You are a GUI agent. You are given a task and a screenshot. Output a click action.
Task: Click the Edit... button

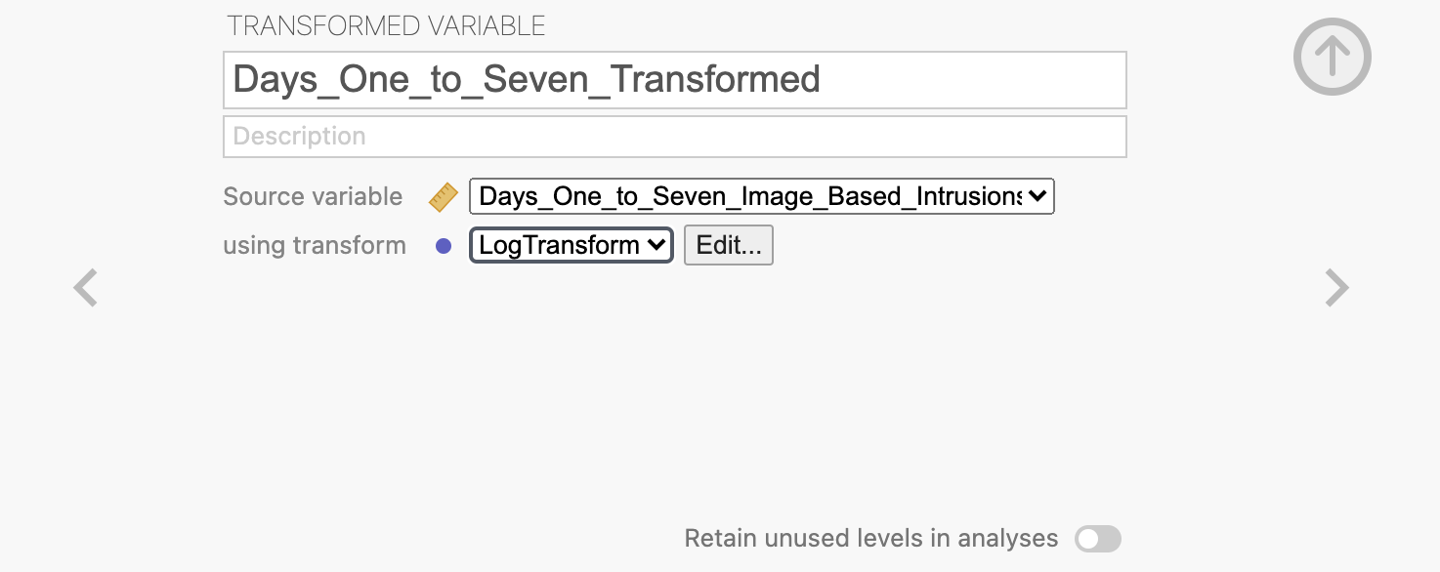click(729, 245)
